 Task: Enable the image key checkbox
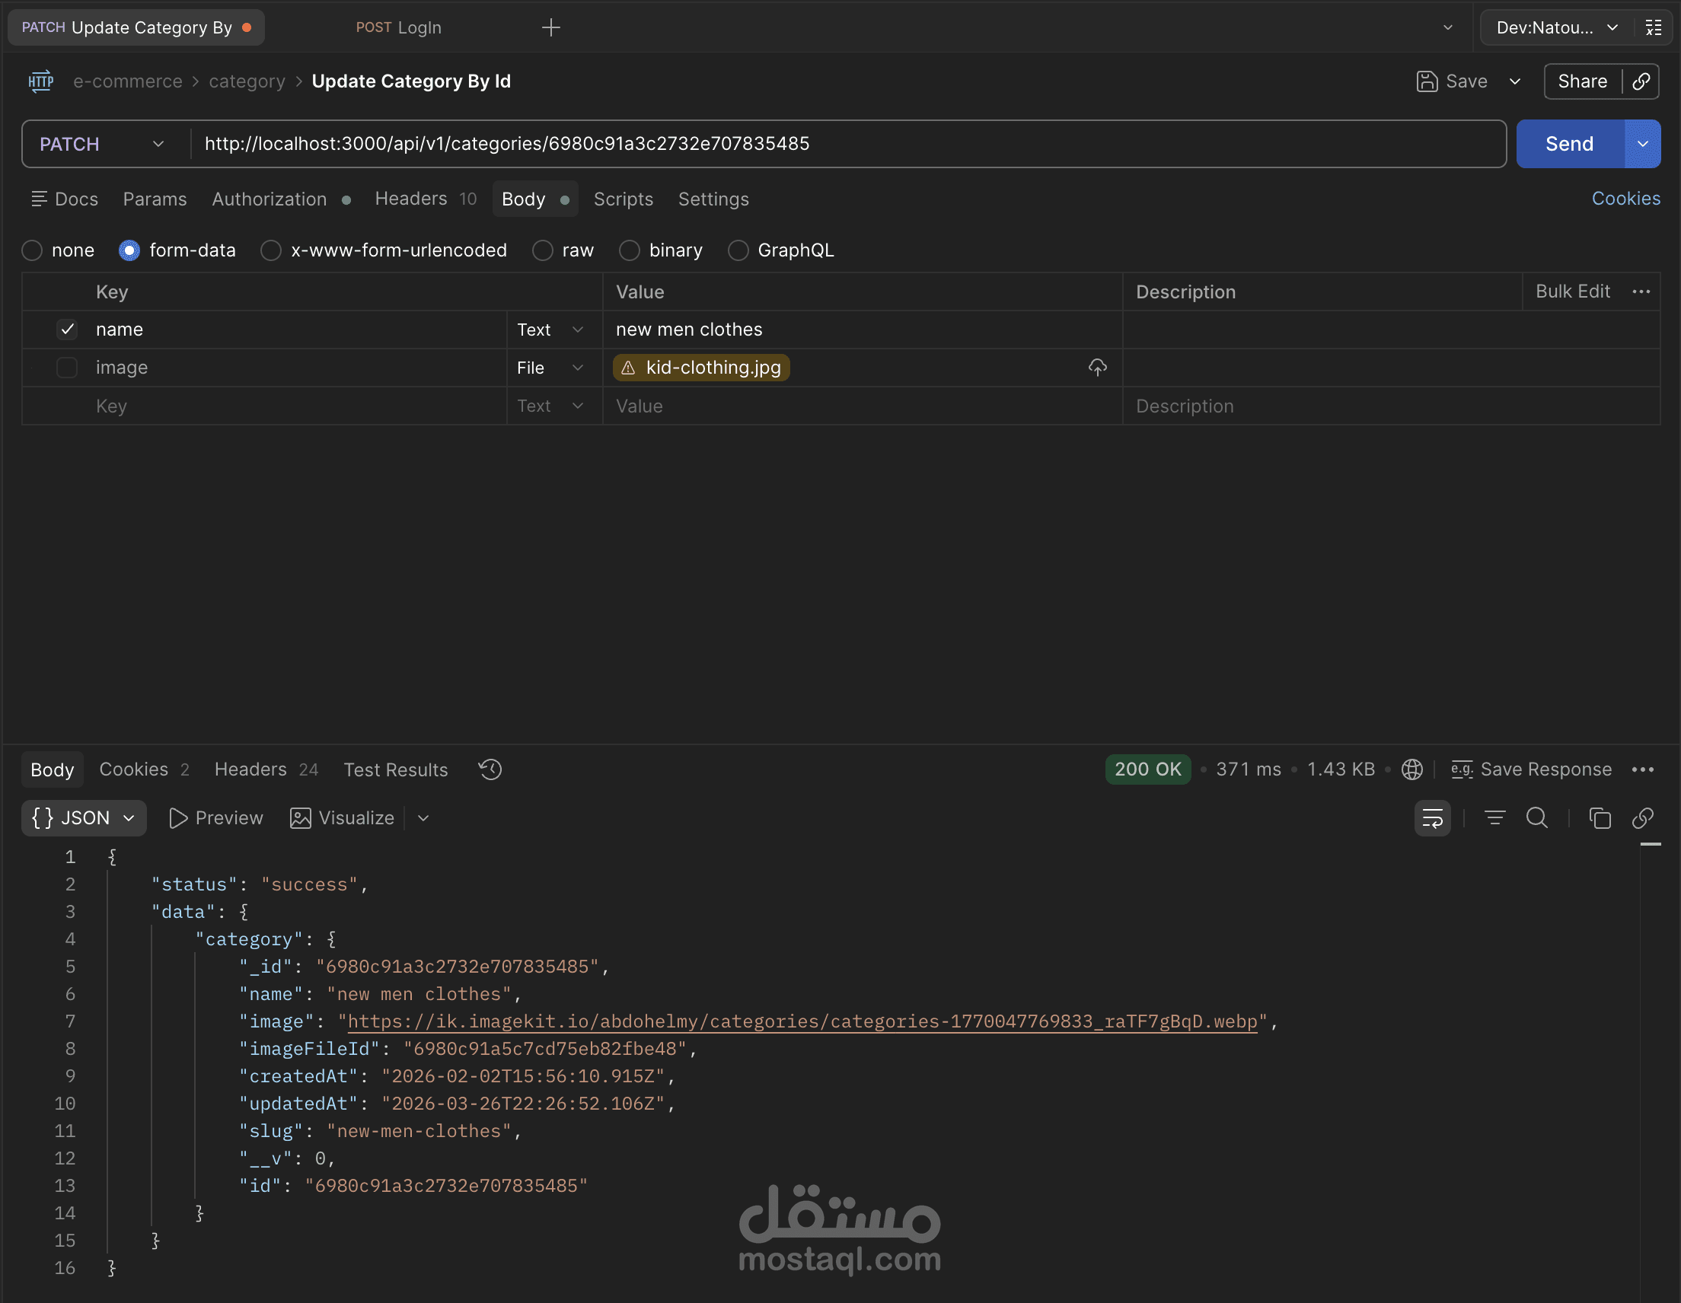click(67, 368)
